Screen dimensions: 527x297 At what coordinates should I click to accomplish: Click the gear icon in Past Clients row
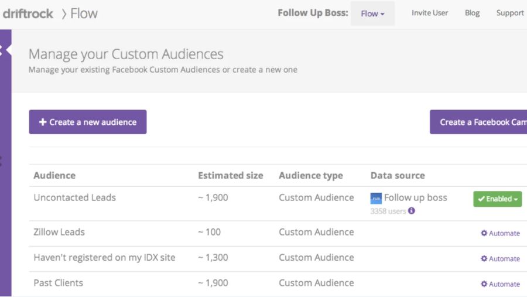tap(484, 284)
